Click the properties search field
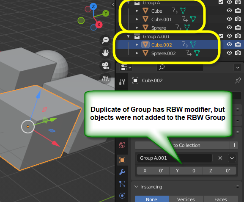This screenshot has height=202, width=244. click(180, 67)
